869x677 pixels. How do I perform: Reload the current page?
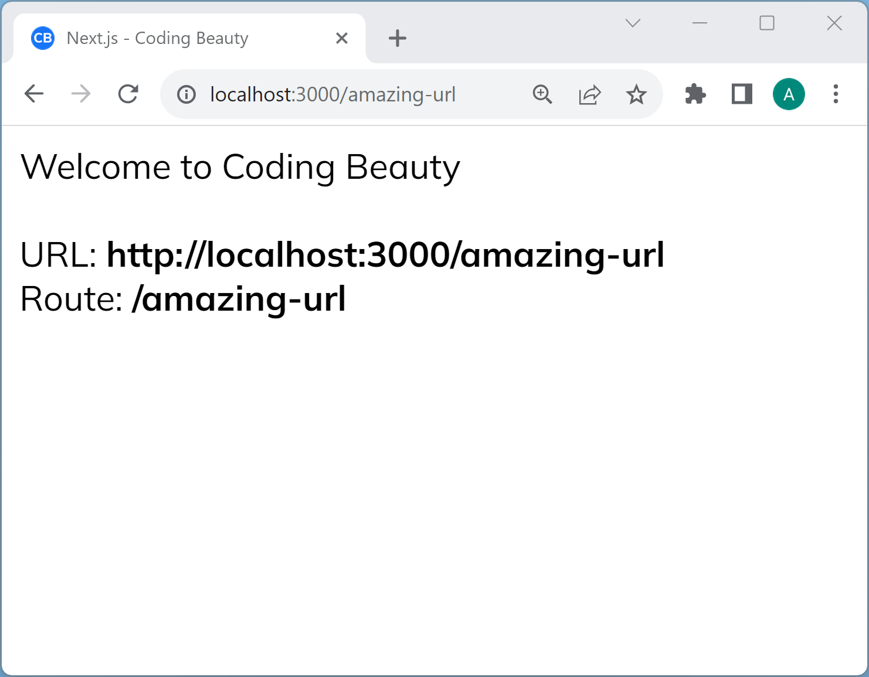pos(128,94)
